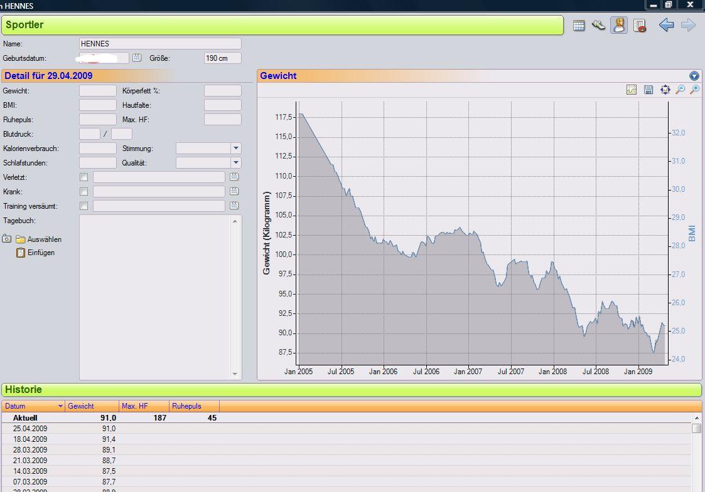Click the Max. HF input field
This screenshot has height=492, width=705.
pyautogui.click(x=223, y=120)
